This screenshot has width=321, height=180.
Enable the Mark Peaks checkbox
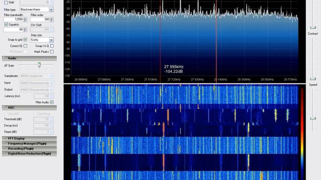pos(52,51)
